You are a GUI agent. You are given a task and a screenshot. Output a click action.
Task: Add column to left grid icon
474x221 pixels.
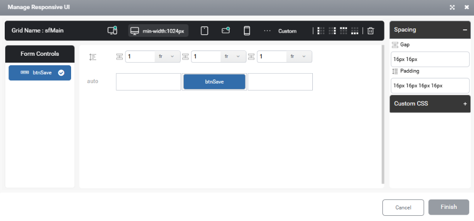(321, 31)
